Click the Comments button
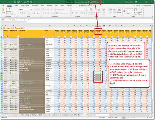Screen dimensions: 155x120 point(147,5)
